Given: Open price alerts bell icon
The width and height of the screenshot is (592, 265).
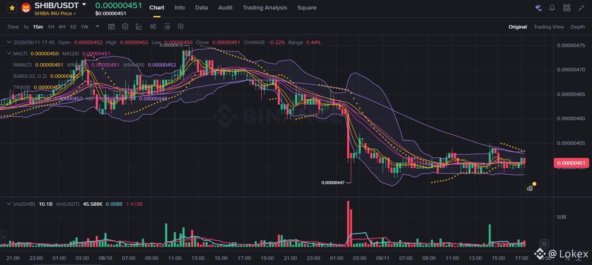Looking at the screenshot, I should pyautogui.click(x=552, y=8).
